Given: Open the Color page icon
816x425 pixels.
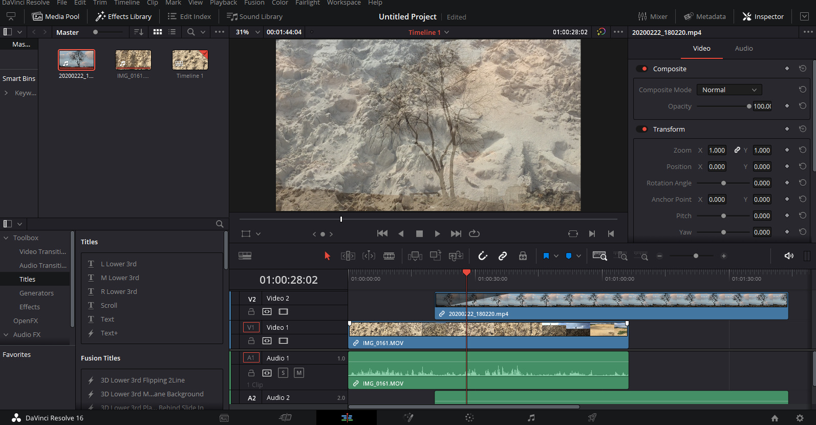Looking at the screenshot, I should 469,418.
